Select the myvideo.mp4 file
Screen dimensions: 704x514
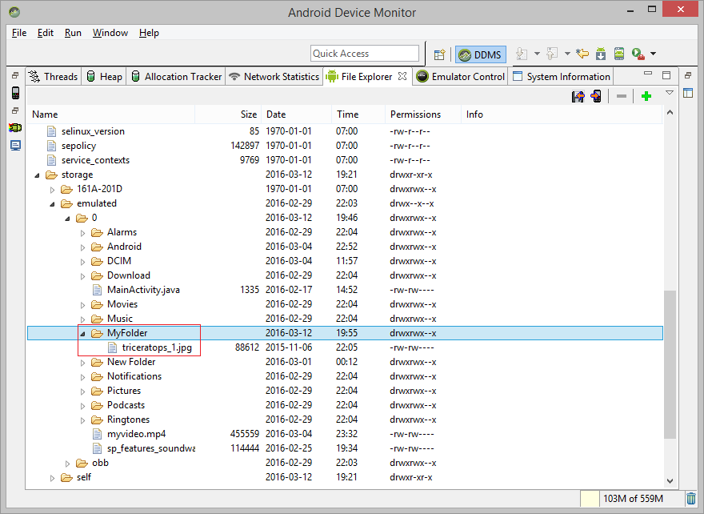pyautogui.click(x=136, y=434)
